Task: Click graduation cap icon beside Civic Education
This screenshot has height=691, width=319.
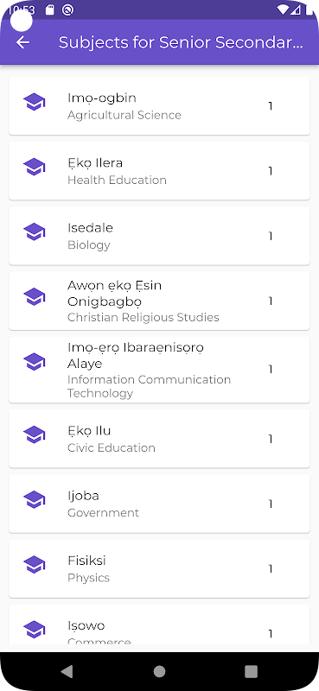Action: click(35, 435)
